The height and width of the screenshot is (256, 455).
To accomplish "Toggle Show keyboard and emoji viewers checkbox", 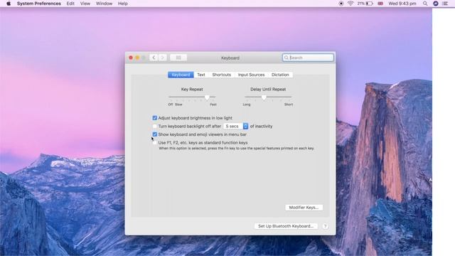I will pos(155,134).
